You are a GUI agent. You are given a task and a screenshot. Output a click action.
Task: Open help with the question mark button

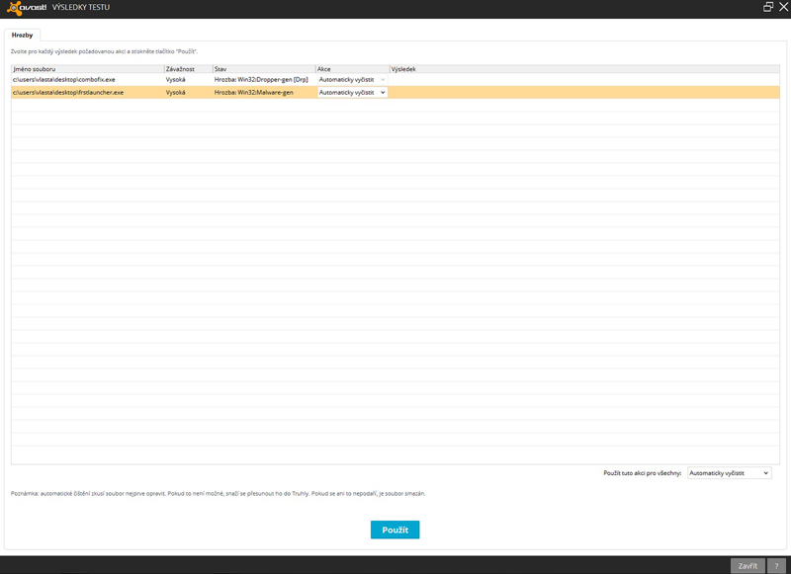click(x=778, y=566)
